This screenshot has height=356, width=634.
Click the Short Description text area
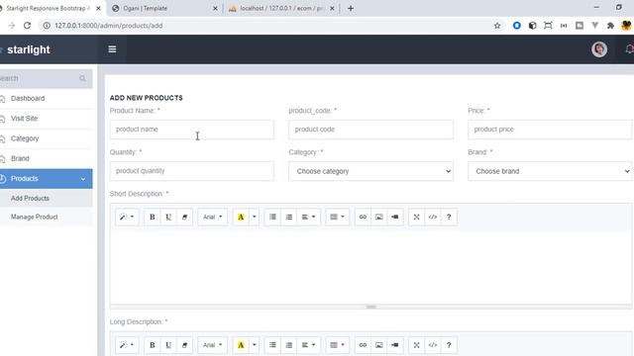pyautogui.click(x=370, y=267)
